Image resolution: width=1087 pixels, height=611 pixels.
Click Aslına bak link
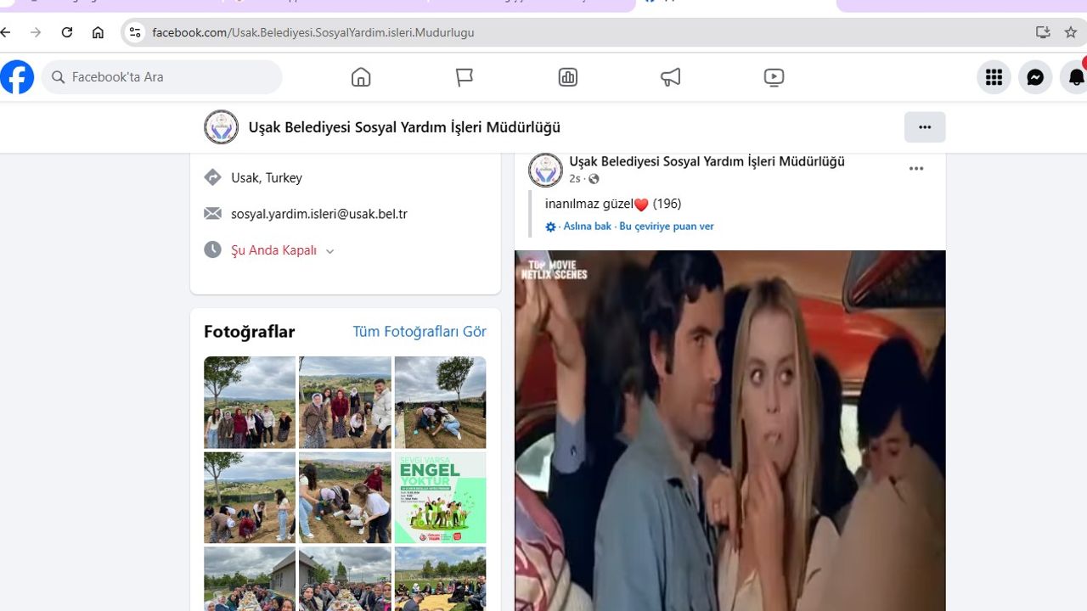click(587, 227)
